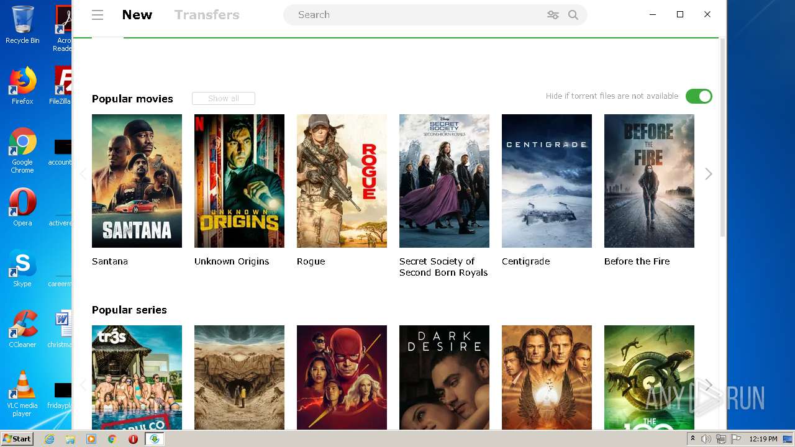Open Action Center flag icon

[x=736, y=439]
